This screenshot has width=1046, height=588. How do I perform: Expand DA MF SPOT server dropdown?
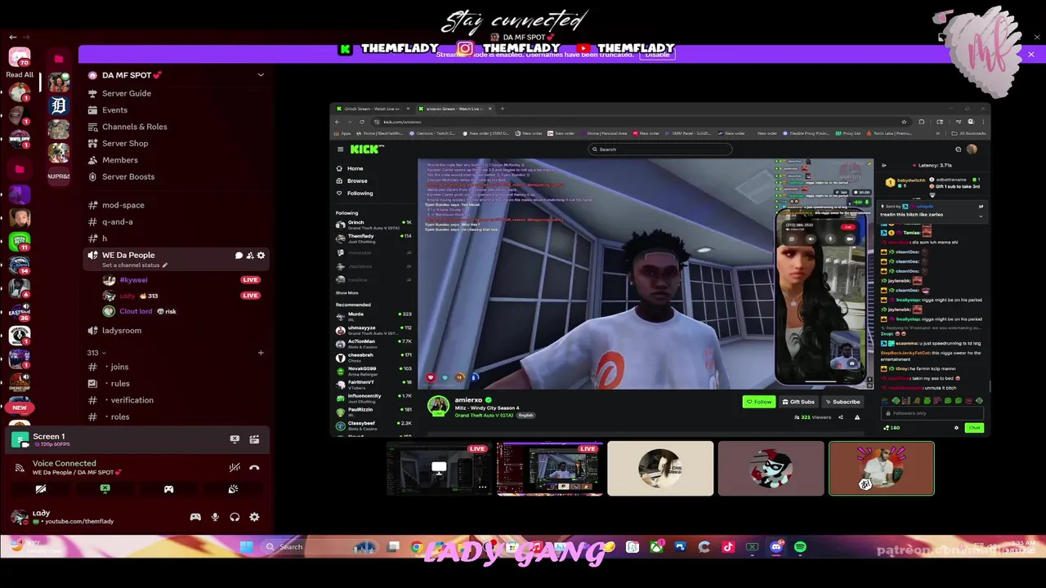(x=261, y=75)
